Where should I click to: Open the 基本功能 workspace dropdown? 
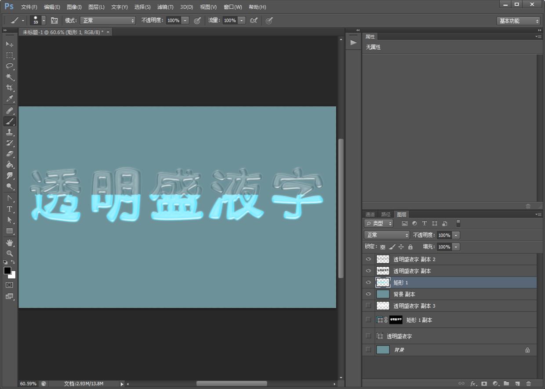(518, 21)
